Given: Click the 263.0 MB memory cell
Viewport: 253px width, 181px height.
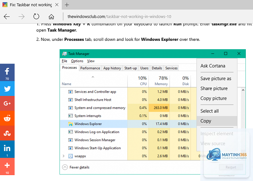Looking at the screenshot, I should click(159, 108).
